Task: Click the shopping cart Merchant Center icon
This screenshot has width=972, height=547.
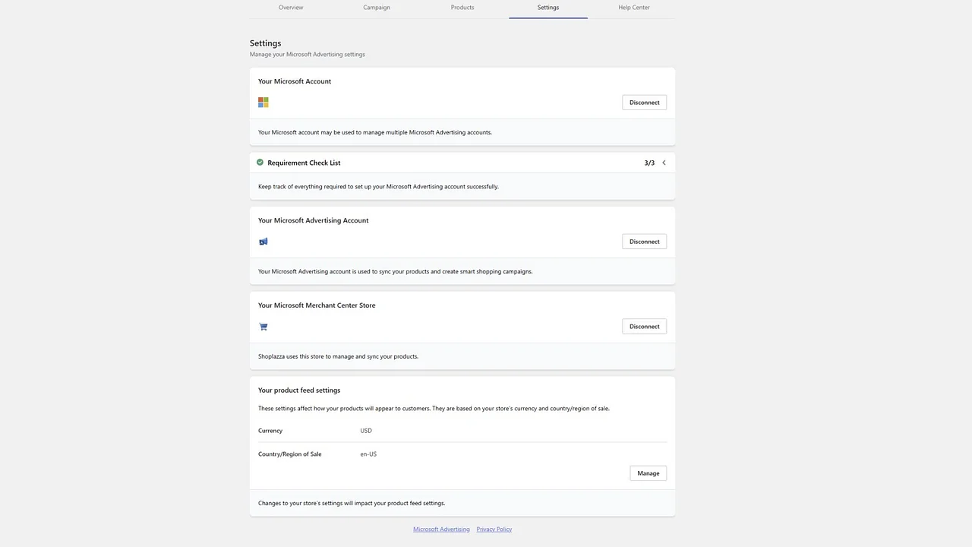Action: coord(263,326)
